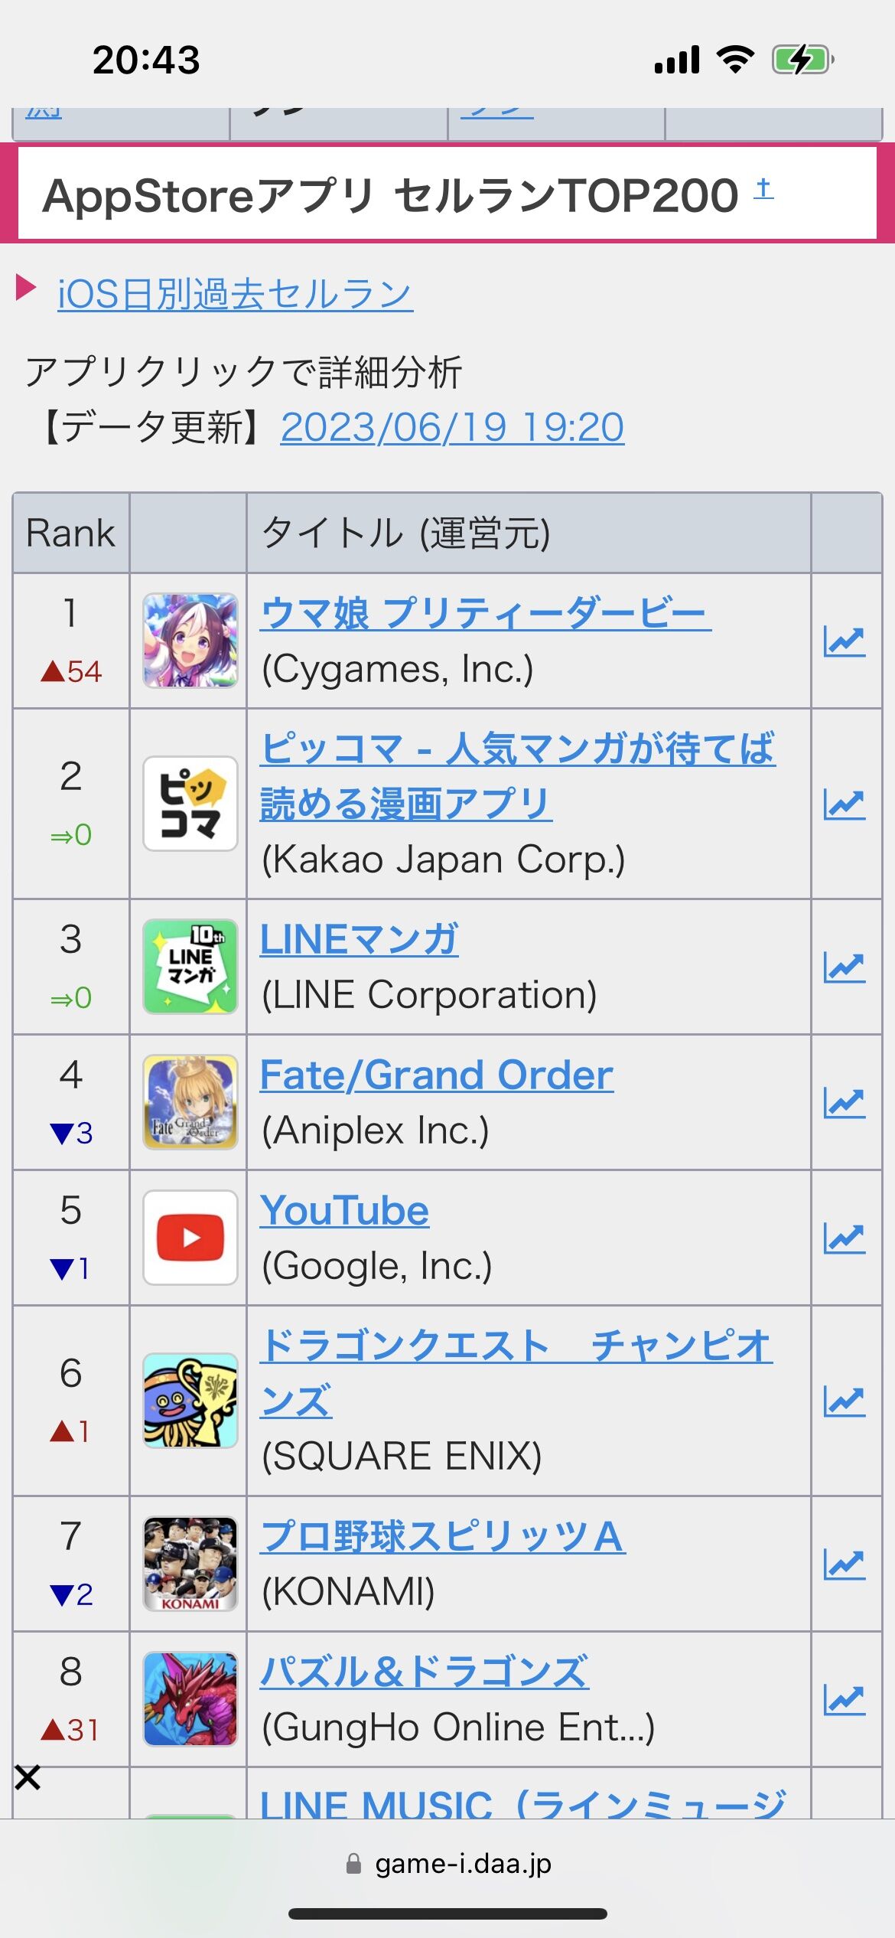The height and width of the screenshot is (1938, 895).
Task: Open the chart icon for ドラゴンクエスト チャンピオンズ
Action: tap(845, 1401)
